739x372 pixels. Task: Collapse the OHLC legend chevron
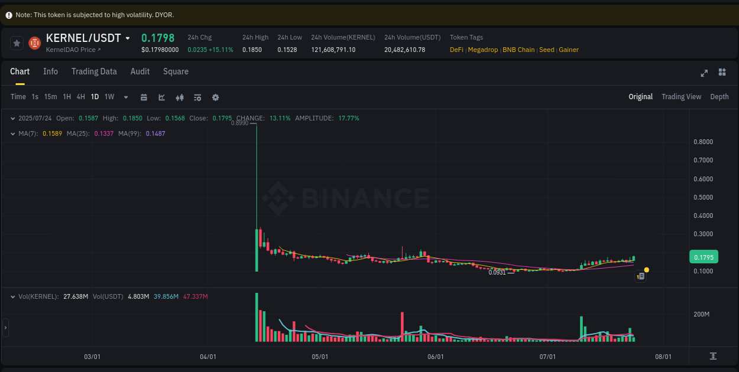(12, 118)
